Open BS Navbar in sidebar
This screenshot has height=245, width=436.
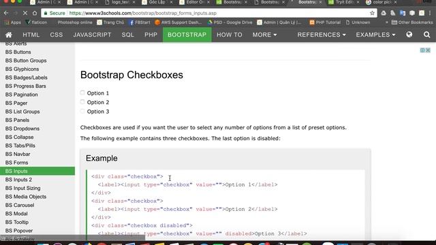pyautogui.click(x=18, y=154)
